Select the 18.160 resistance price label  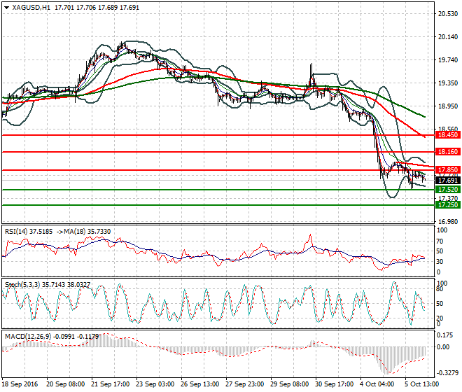pos(448,152)
